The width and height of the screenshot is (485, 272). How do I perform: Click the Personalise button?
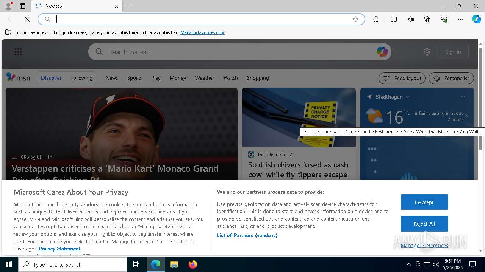point(451,78)
